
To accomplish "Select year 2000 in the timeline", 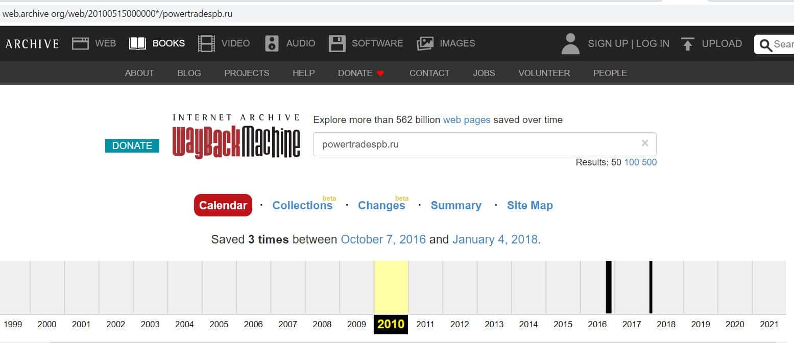I will (x=47, y=324).
